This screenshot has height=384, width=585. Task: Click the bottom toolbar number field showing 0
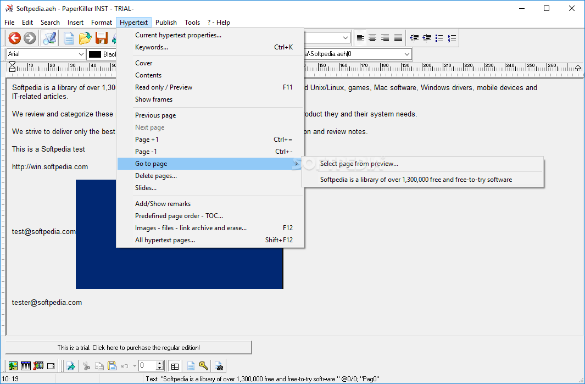(147, 366)
